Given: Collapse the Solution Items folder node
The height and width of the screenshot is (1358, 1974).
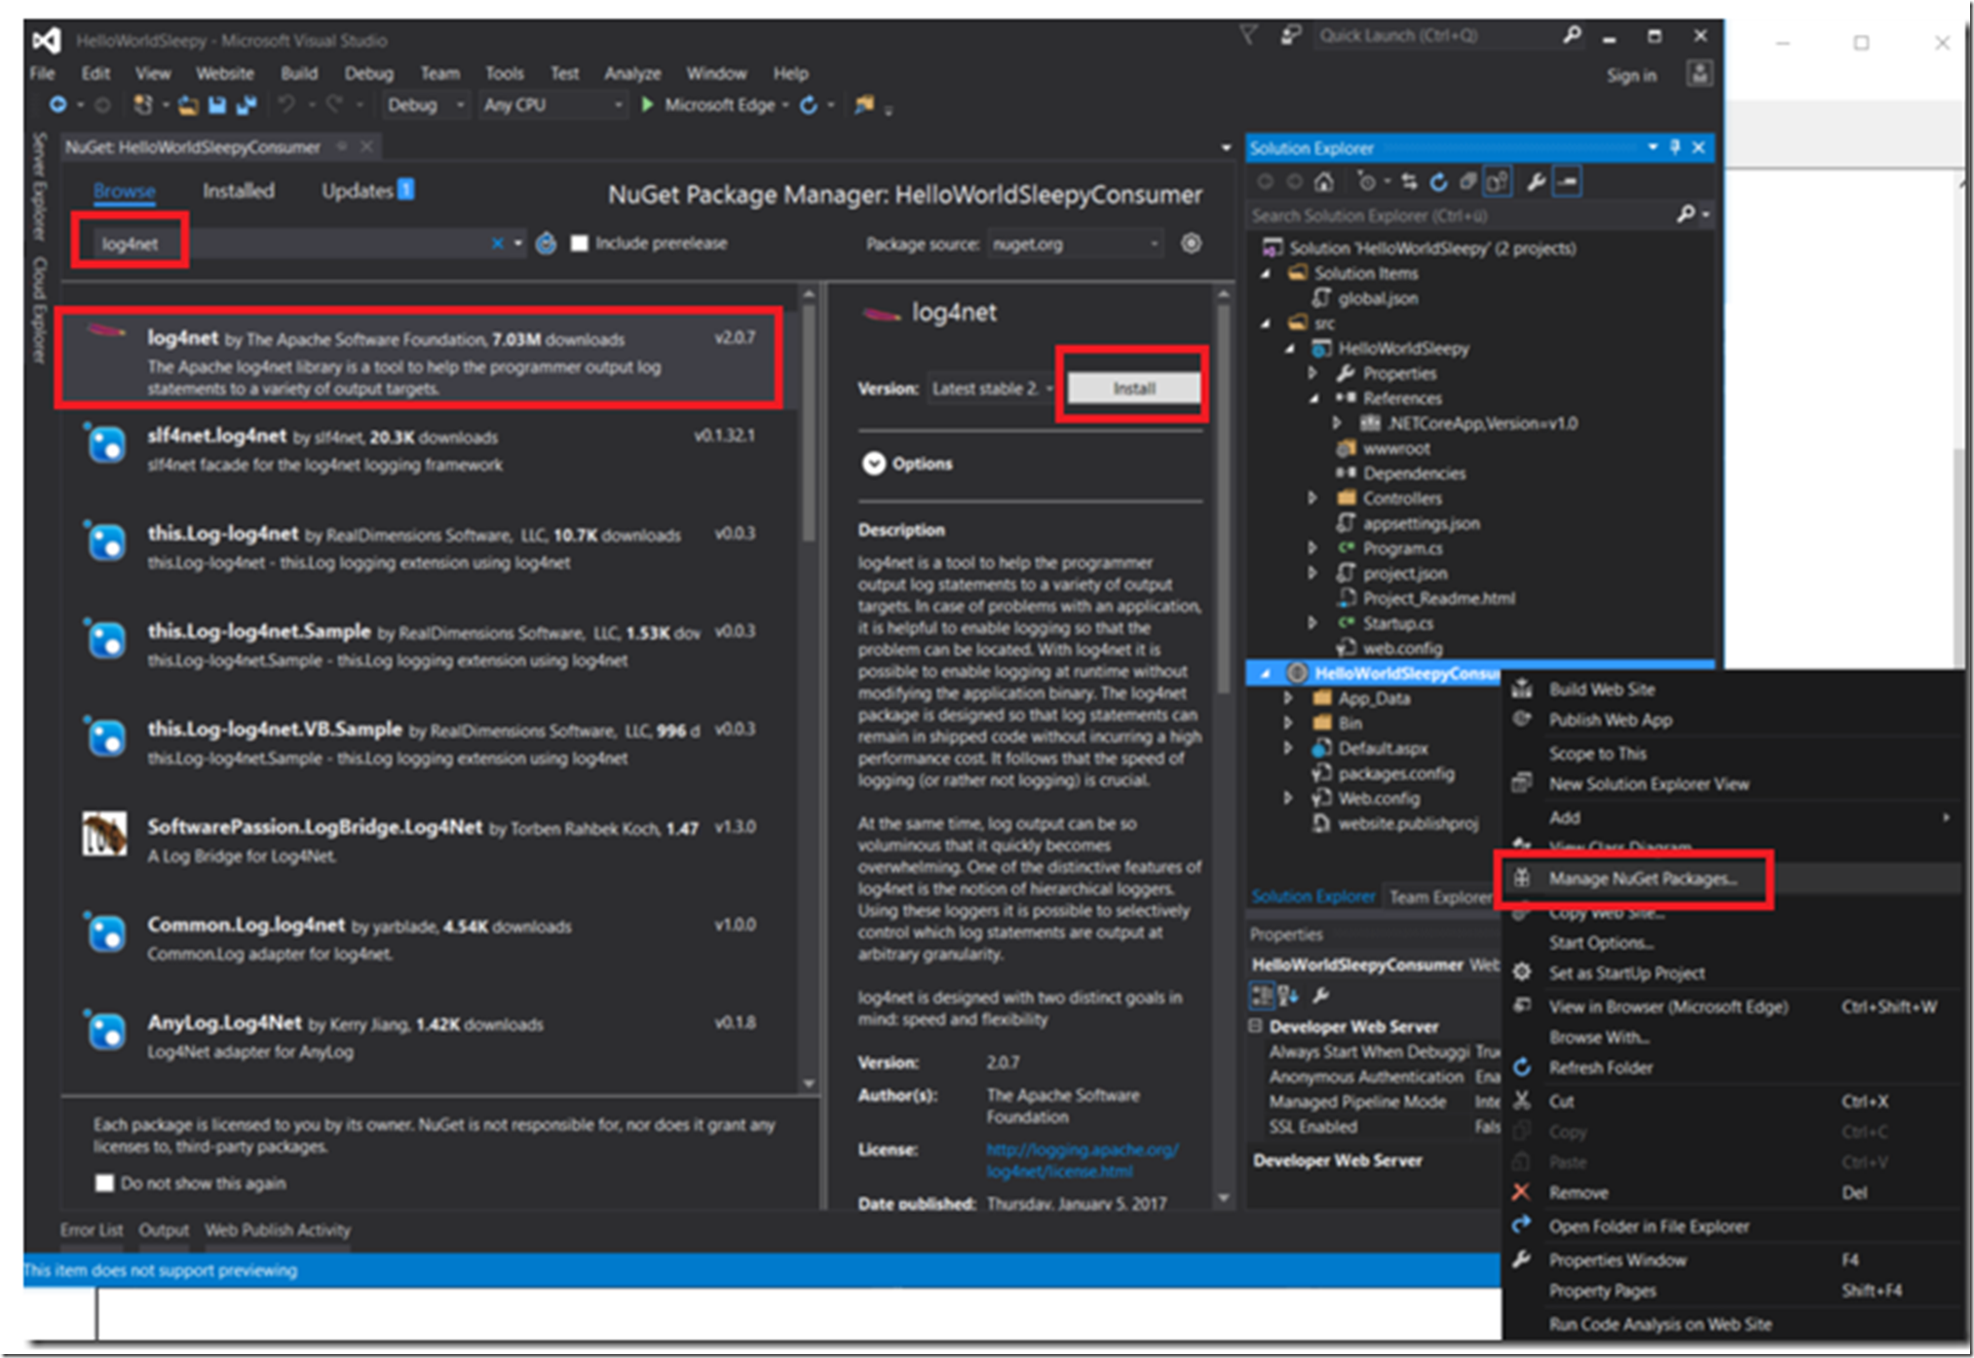Looking at the screenshot, I should [1266, 274].
